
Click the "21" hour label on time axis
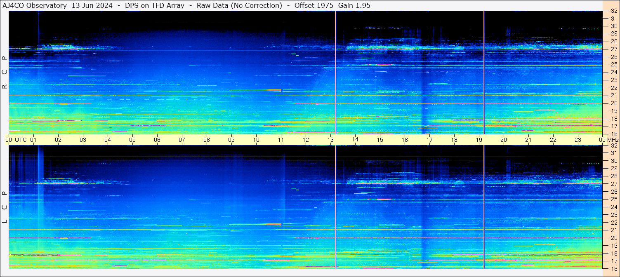[528, 140]
